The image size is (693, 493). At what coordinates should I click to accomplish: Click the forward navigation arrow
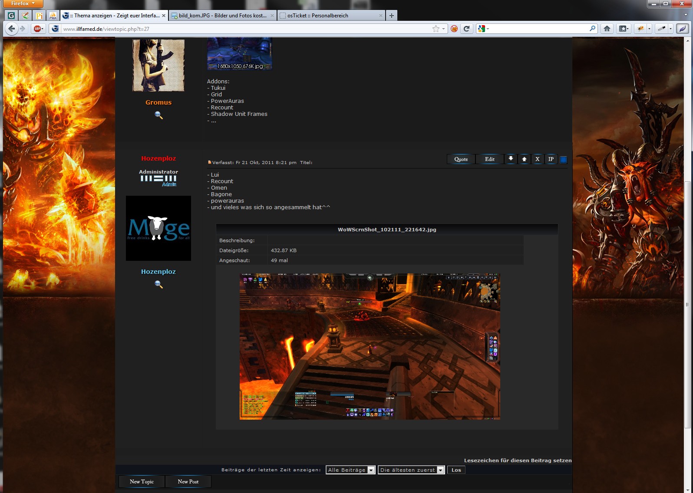[23, 29]
